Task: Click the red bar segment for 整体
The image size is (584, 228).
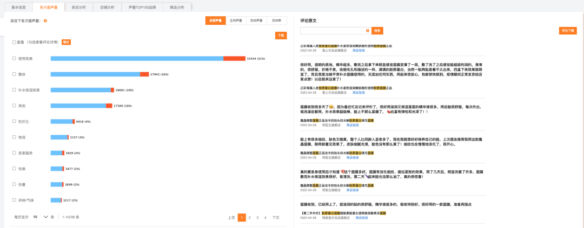Action: point(144,74)
